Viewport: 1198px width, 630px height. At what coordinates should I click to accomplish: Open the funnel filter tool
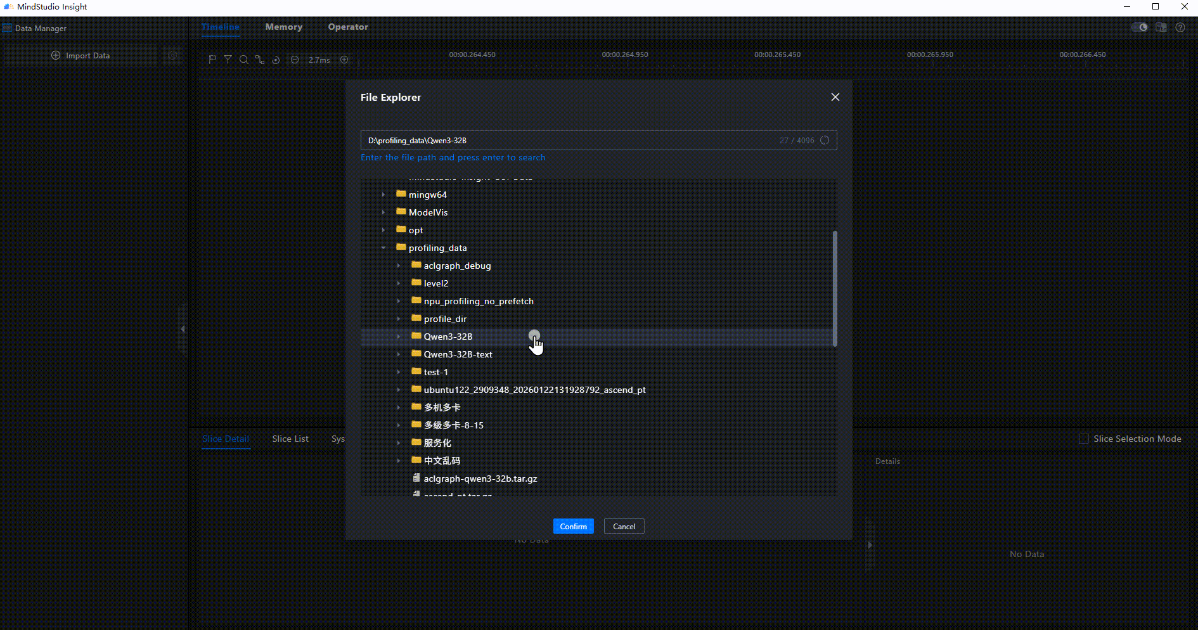pyautogui.click(x=228, y=60)
